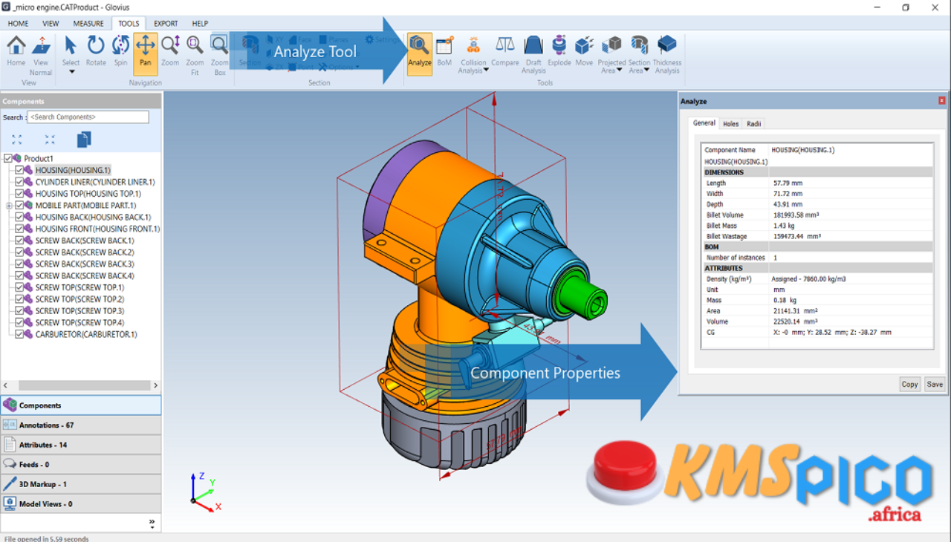Click the Model Views monitor icon
Viewport: 951px width, 542px height.
click(x=10, y=503)
